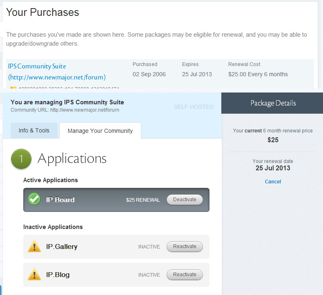Click the Cancel renewal link

click(x=273, y=181)
